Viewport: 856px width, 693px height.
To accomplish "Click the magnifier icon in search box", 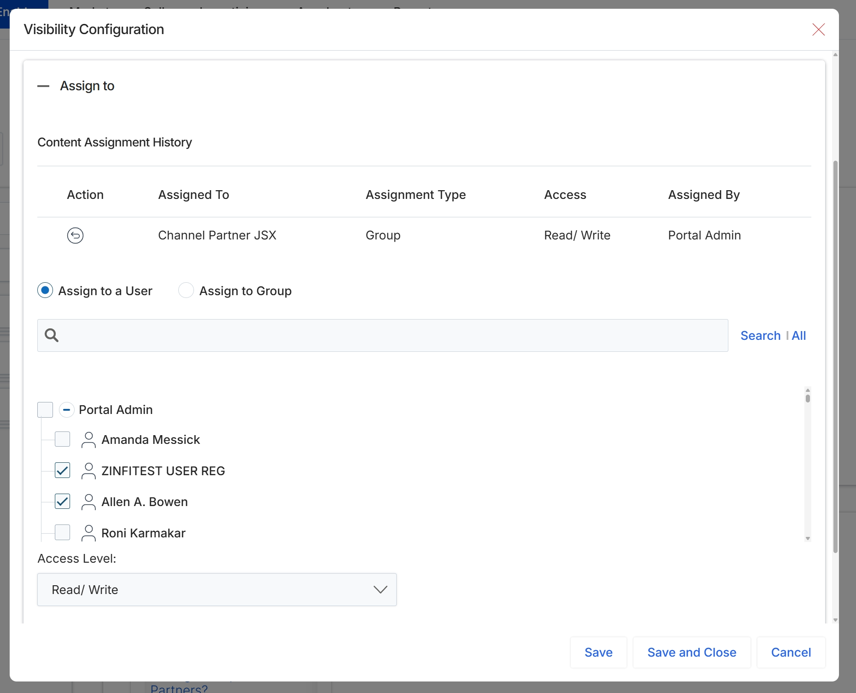I will [x=52, y=335].
